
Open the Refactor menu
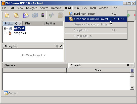coord(57,8)
